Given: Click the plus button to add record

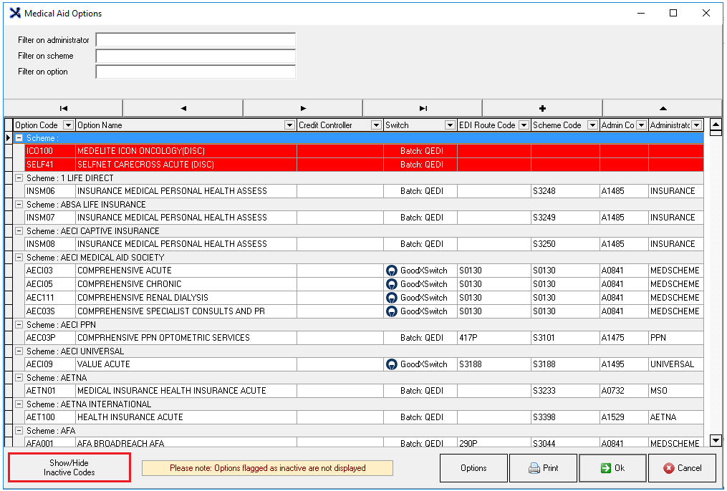Looking at the screenshot, I should (542, 108).
